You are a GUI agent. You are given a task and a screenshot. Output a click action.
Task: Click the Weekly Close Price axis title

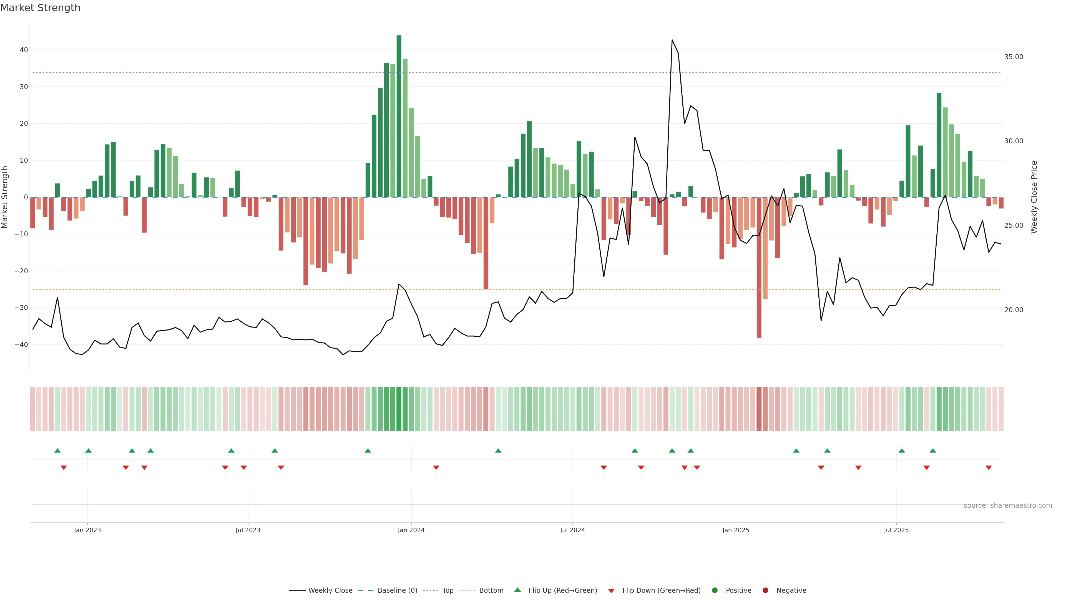click(x=1034, y=197)
